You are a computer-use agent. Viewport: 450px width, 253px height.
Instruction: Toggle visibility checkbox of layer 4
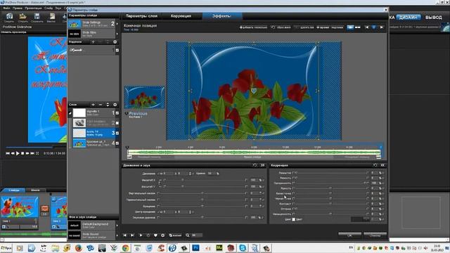point(117,143)
